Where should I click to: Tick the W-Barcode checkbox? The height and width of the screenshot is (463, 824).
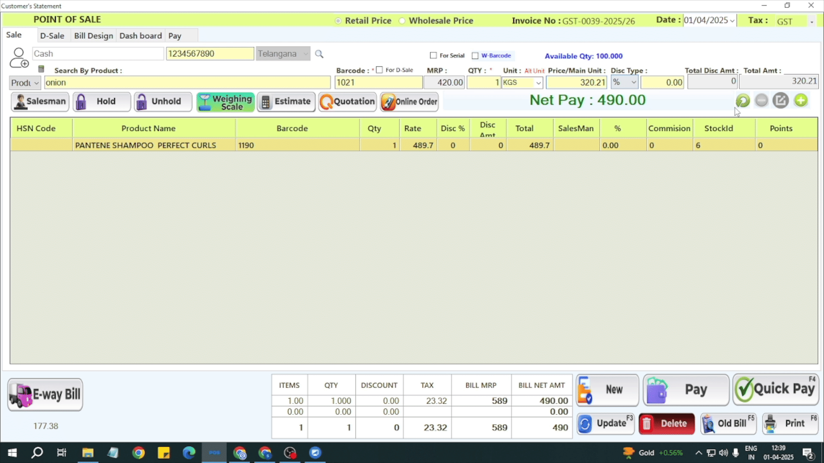pyautogui.click(x=475, y=56)
